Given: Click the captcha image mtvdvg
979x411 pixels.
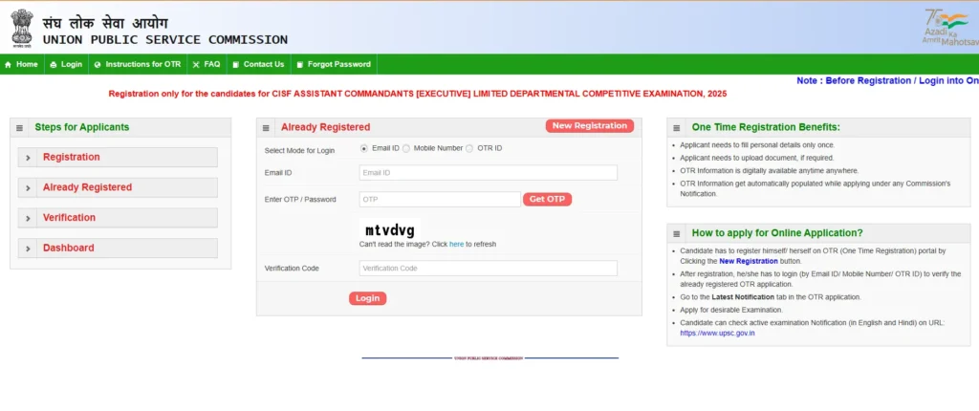Looking at the screenshot, I should (x=390, y=229).
